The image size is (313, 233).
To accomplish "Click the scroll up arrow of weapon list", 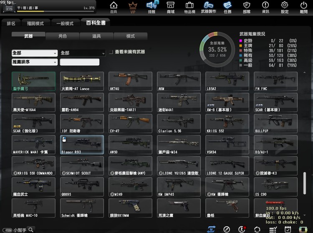I will point(305,73).
